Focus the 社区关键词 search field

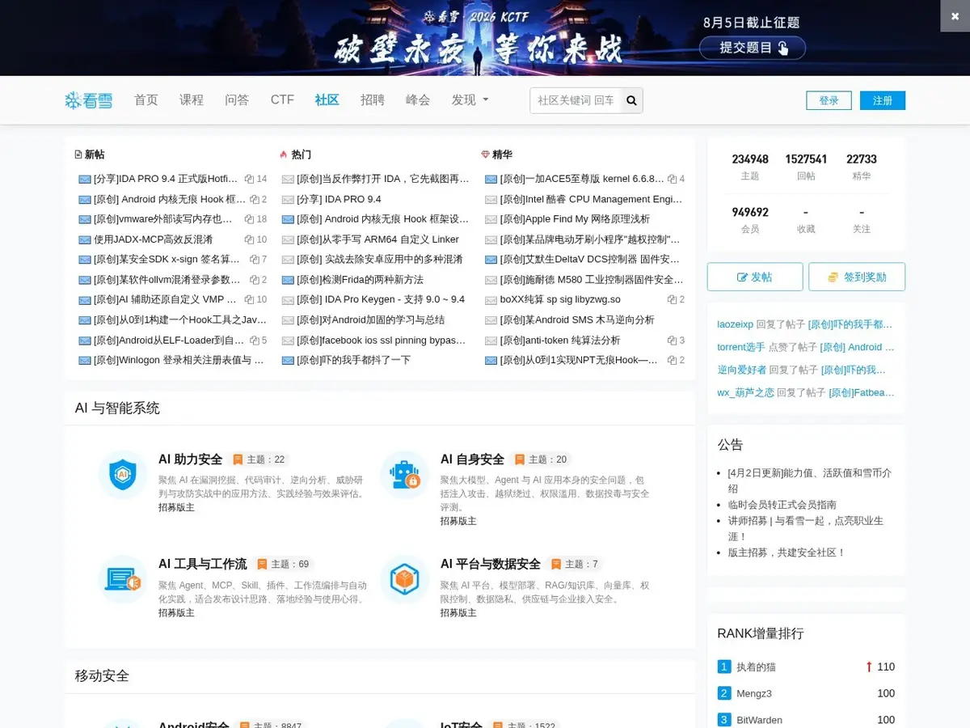coord(575,100)
